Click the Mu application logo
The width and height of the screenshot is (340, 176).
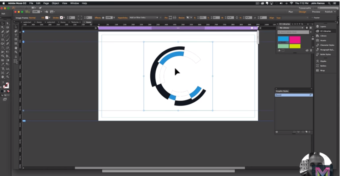[28, 12]
